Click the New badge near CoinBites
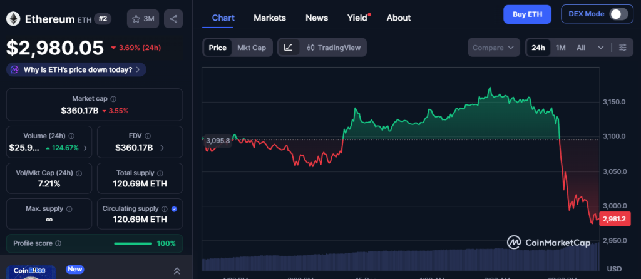Screen dimensions: 641x279 click(75, 269)
